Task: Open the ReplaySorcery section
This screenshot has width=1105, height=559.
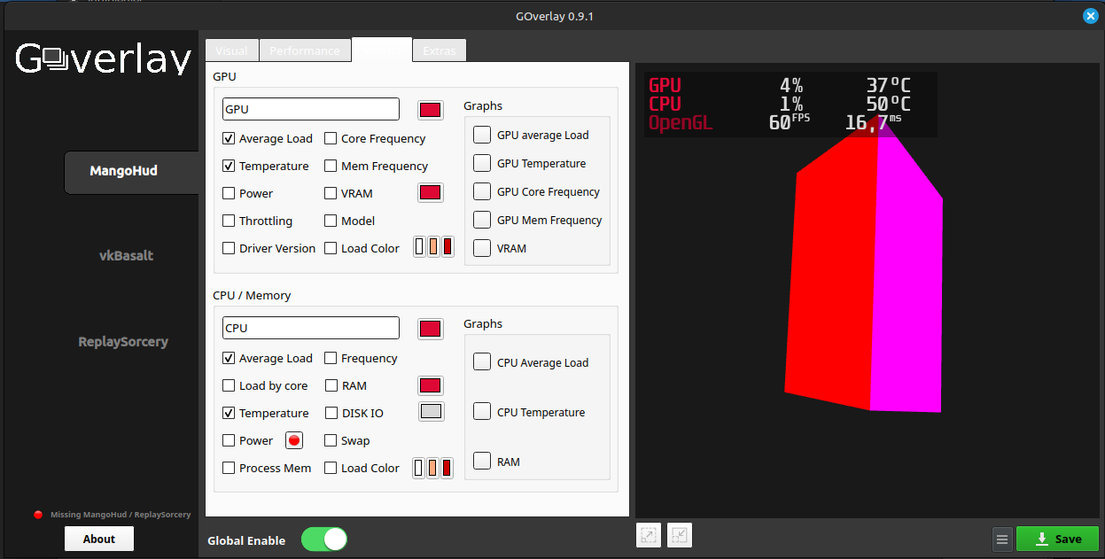Action: tap(123, 342)
